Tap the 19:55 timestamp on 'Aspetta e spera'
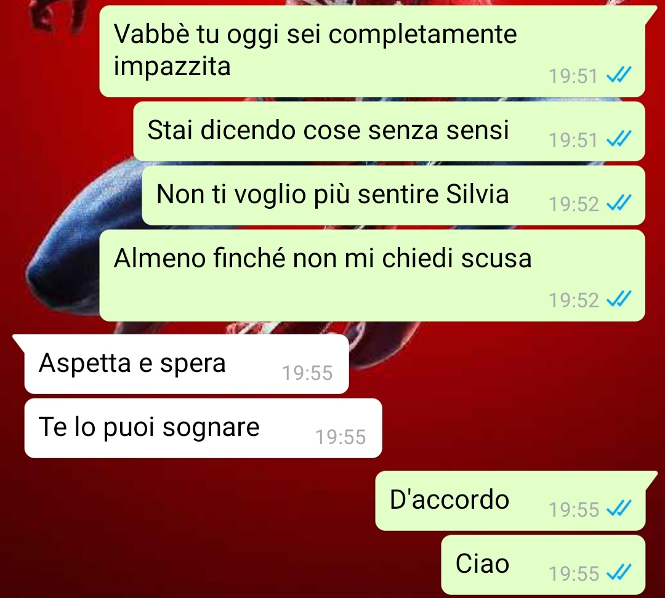This screenshot has height=598, width=665. click(x=307, y=373)
